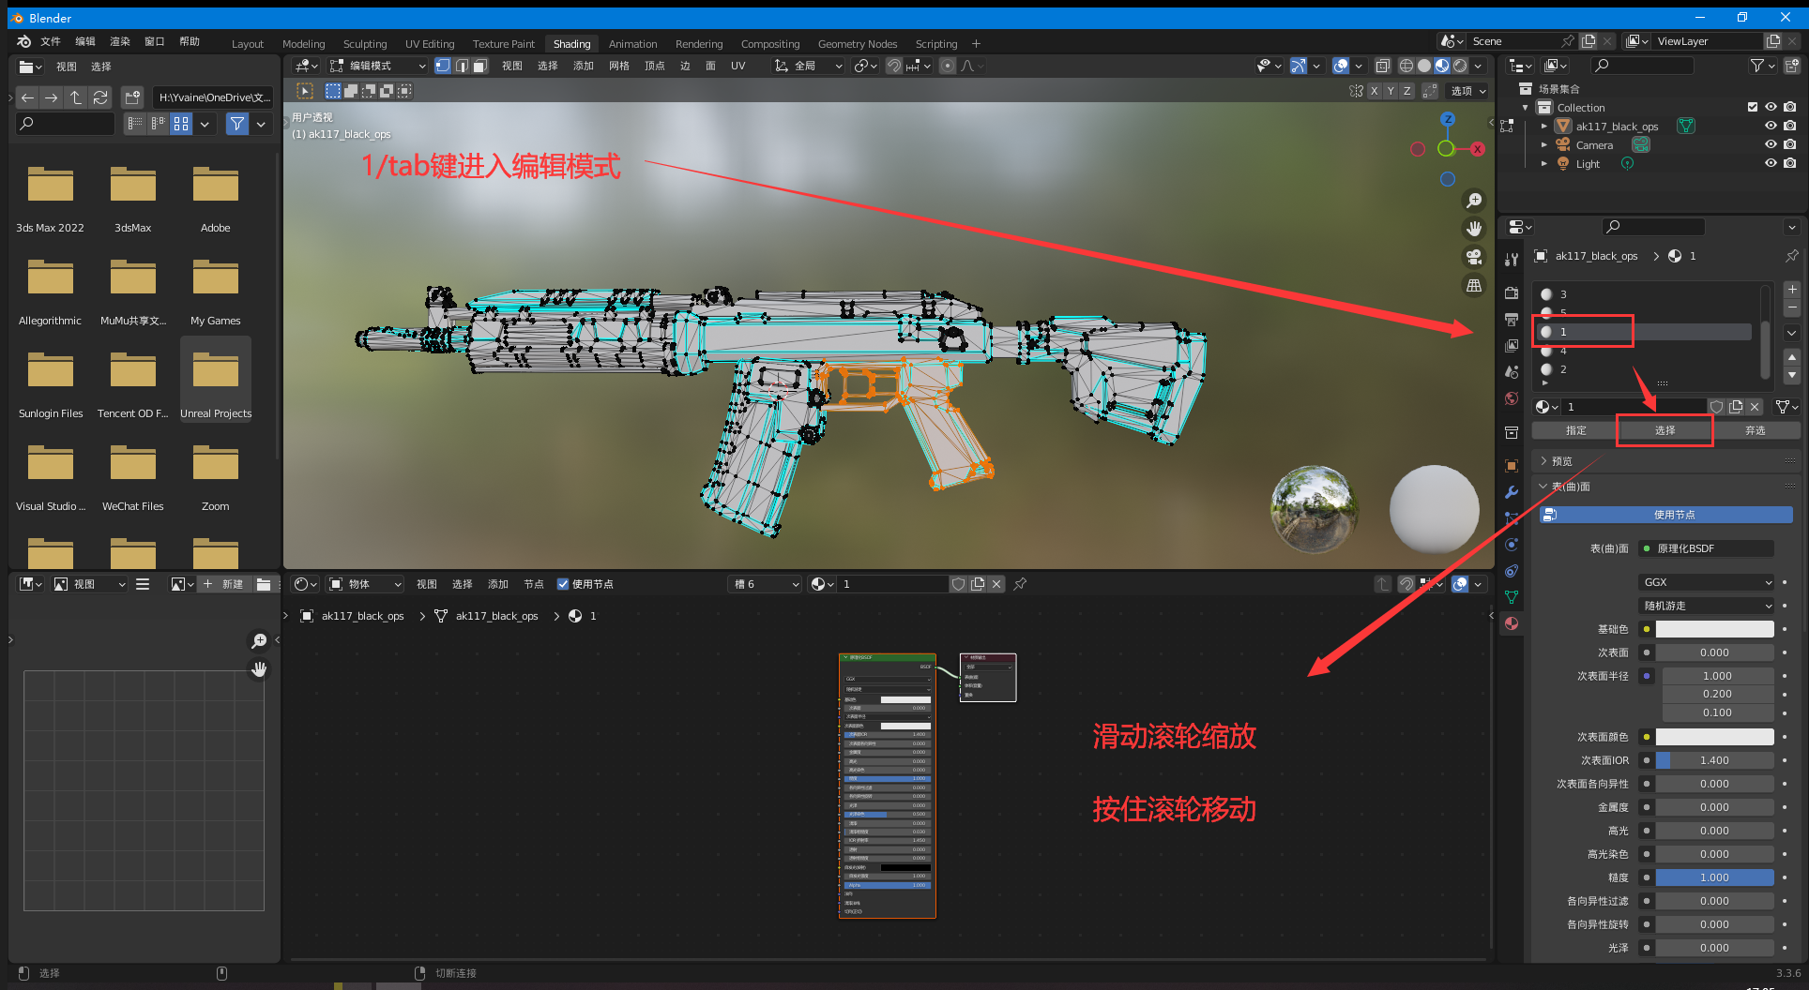
Task: Click the refresh icon in file browser
Action: coord(100,97)
